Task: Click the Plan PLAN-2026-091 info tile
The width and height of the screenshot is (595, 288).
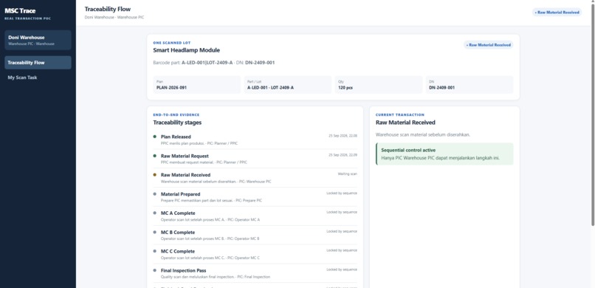Action: 197,85
